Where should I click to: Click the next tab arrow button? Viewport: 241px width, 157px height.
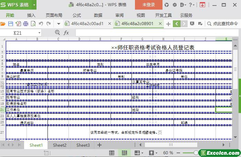[184, 24]
